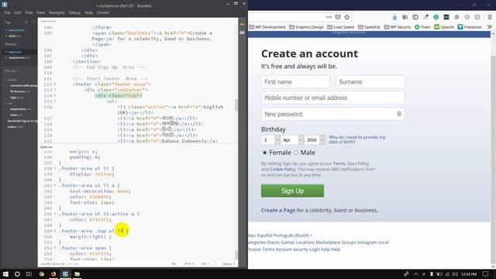Open fb-favicon file in project tree

20,91
